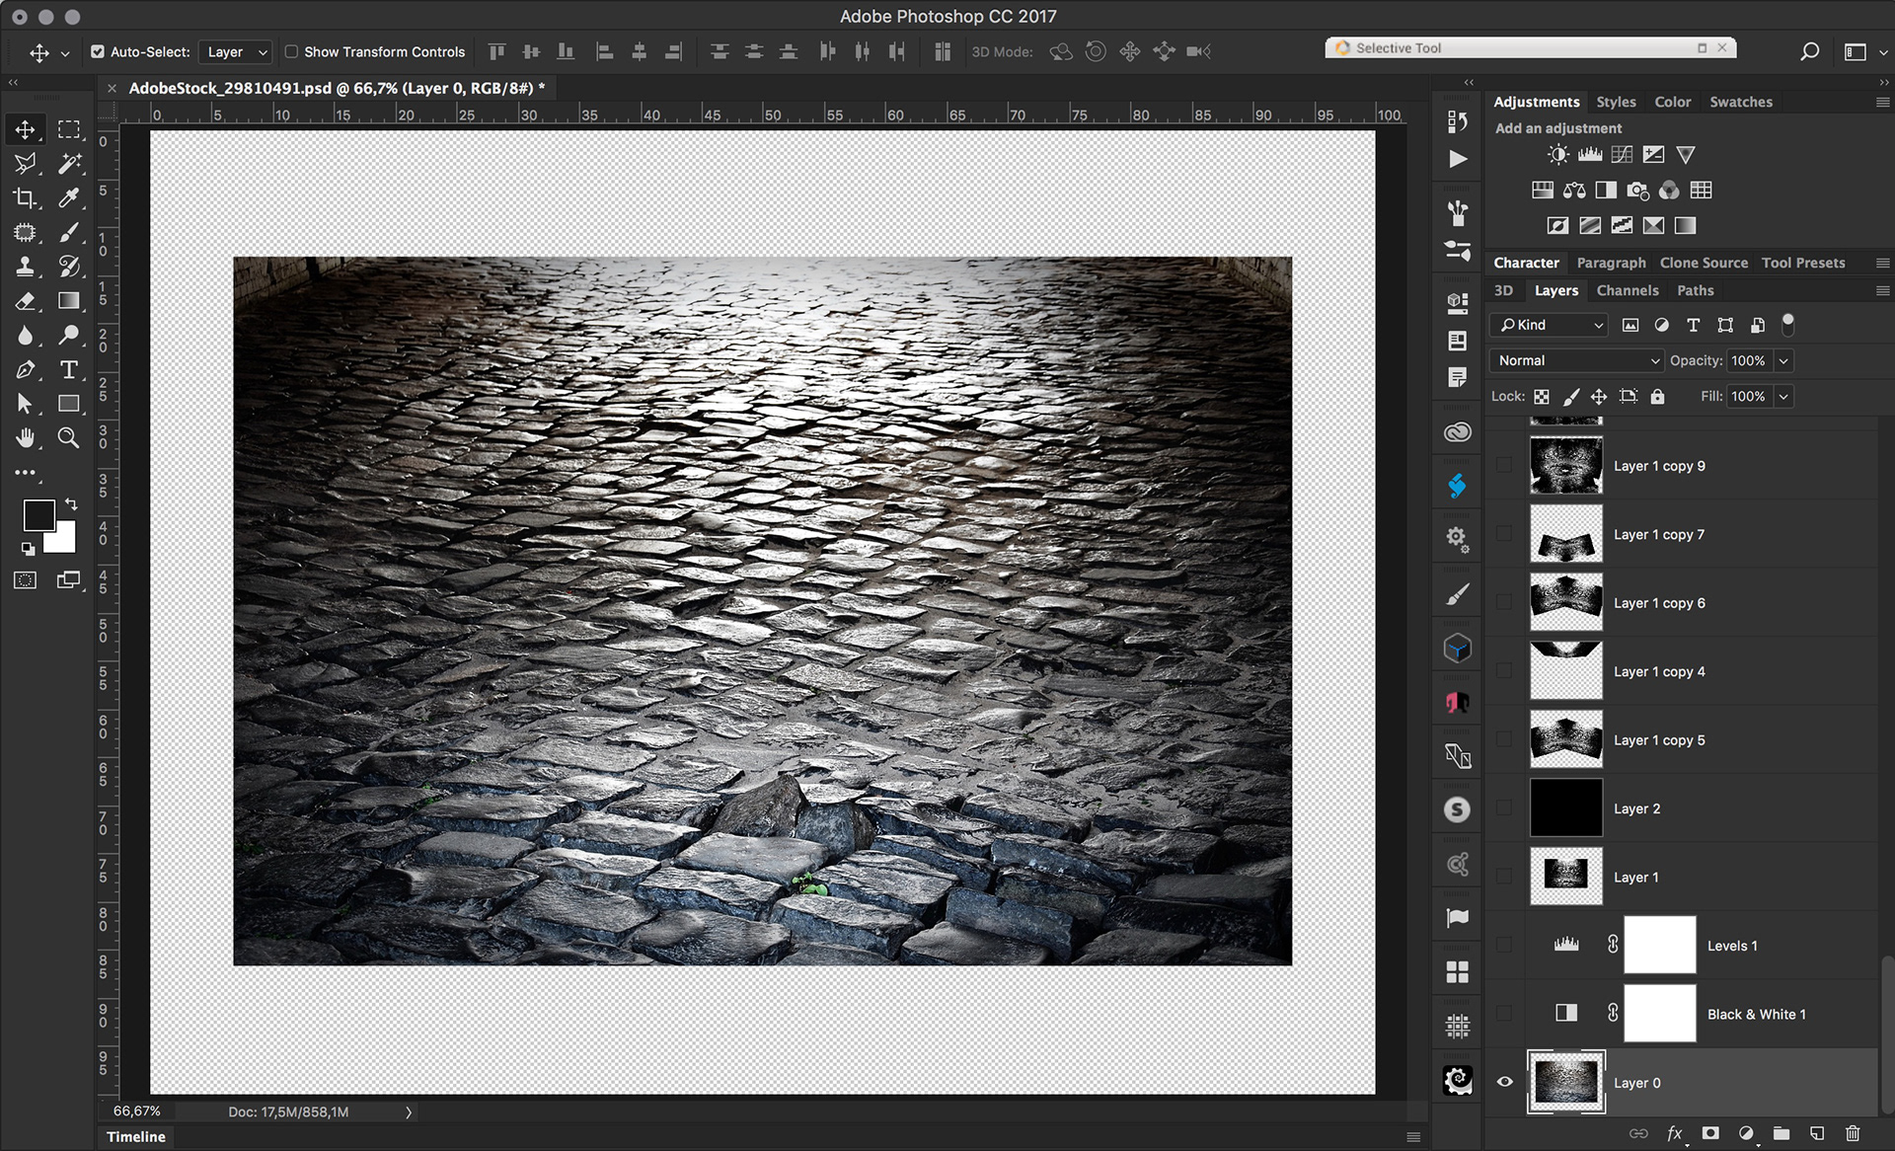Open layer style fx menu
The height and width of the screenshot is (1151, 1895).
pos(1675,1134)
